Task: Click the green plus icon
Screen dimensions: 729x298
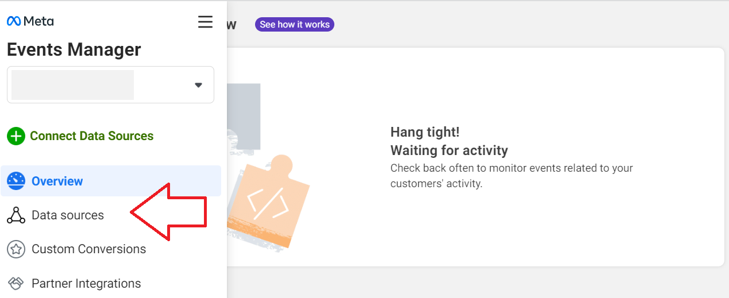Action: [16, 136]
